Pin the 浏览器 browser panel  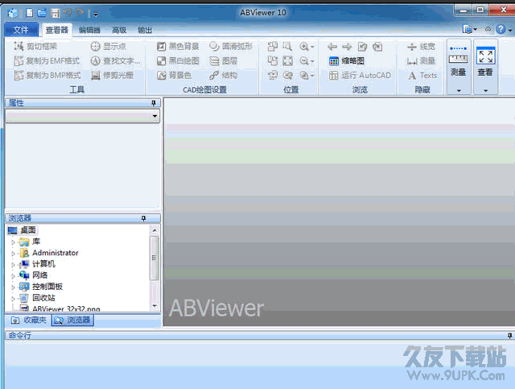[x=143, y=218]
